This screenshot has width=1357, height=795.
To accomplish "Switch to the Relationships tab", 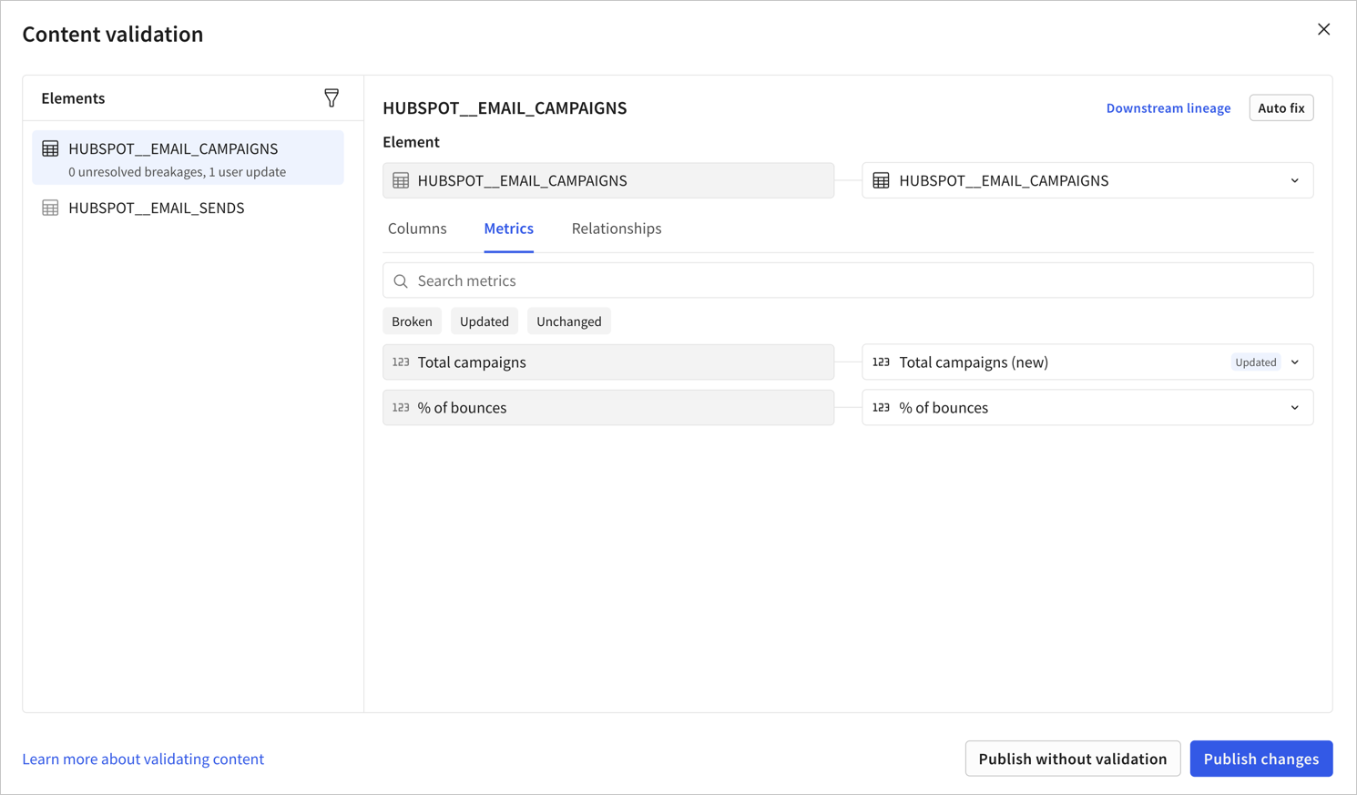I will coord(617,229).
